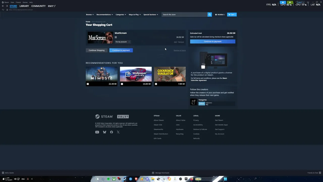323x182 pixels.
Task: Open Get Support footer link
Action: coord(220,129)
